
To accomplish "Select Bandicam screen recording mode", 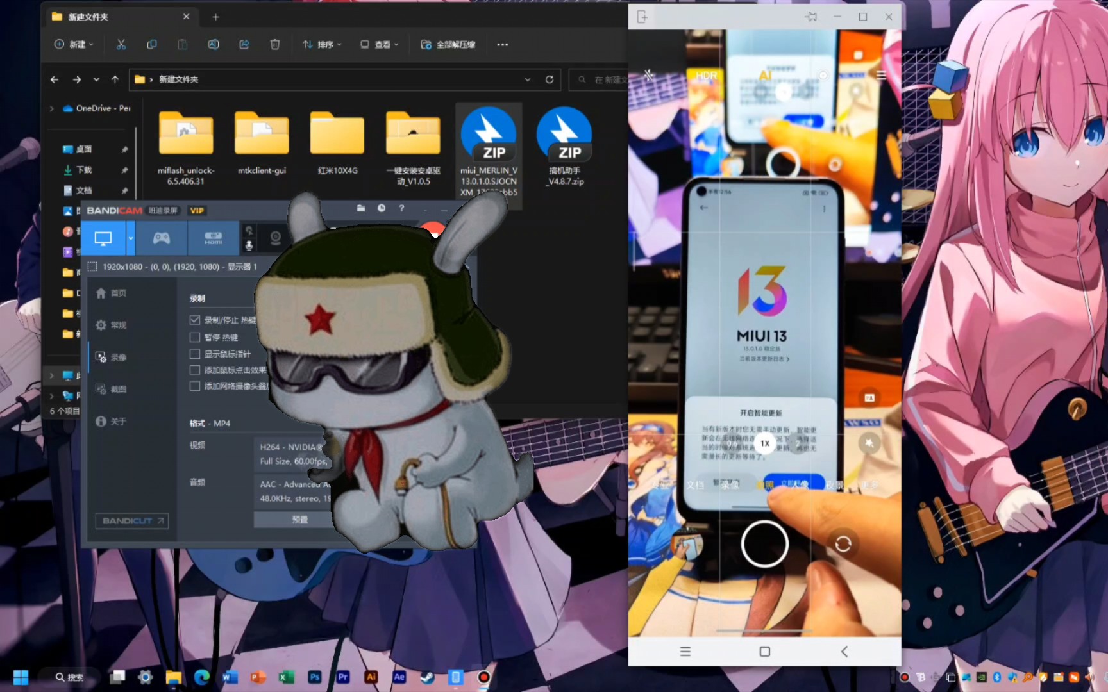I will click(103, 238).
